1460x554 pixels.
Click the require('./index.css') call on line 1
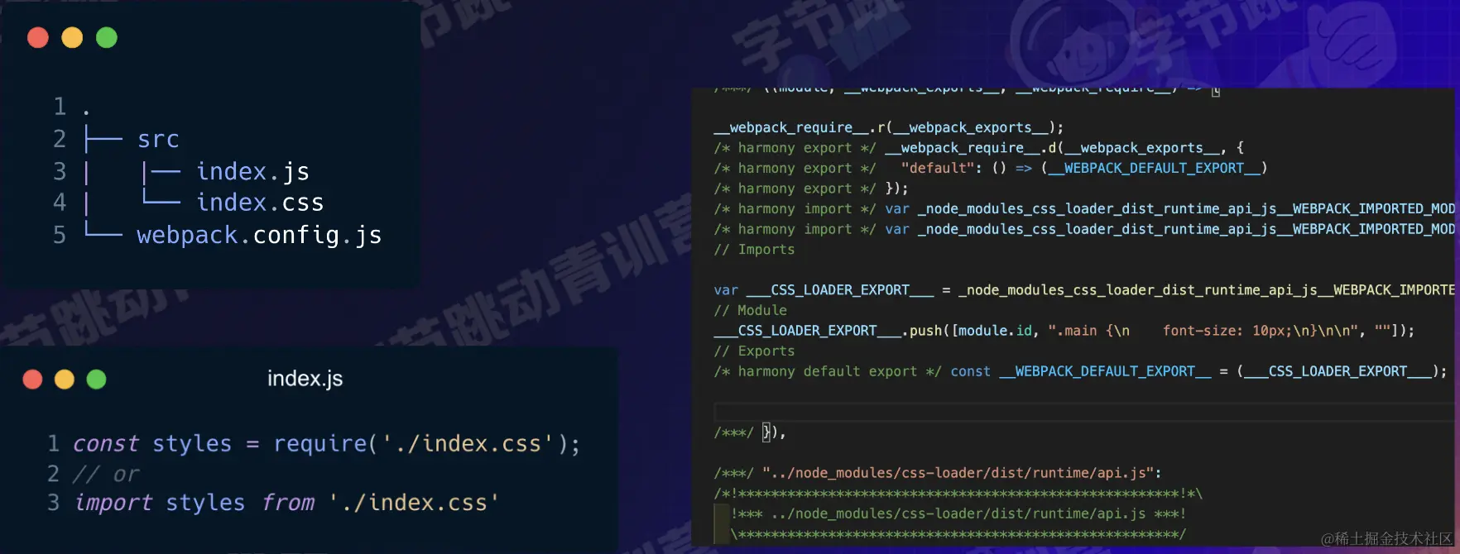[420, 444]
